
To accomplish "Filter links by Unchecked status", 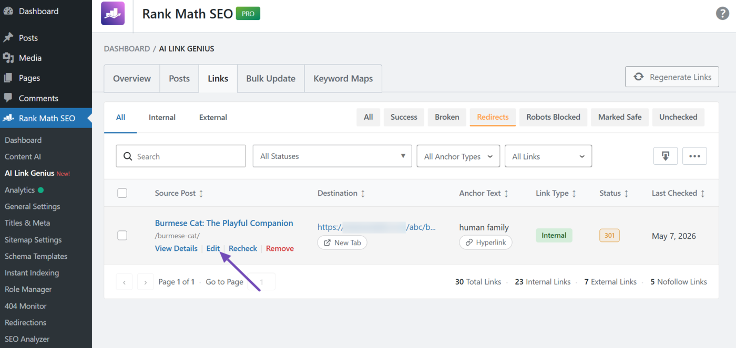I will click(x=678, y=117).
